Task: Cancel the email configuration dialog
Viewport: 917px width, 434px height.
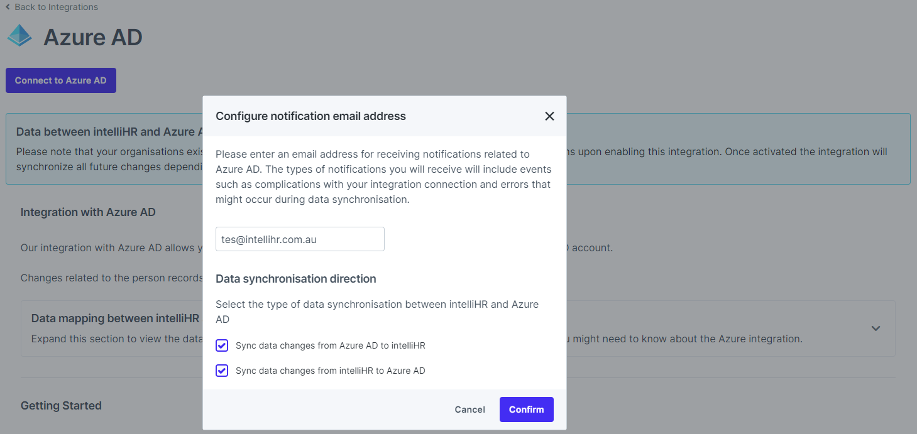Action: (x=469, y=410)
